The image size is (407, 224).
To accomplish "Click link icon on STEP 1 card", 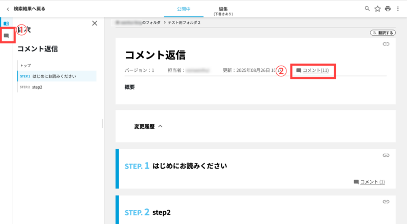I will (386, 155).
